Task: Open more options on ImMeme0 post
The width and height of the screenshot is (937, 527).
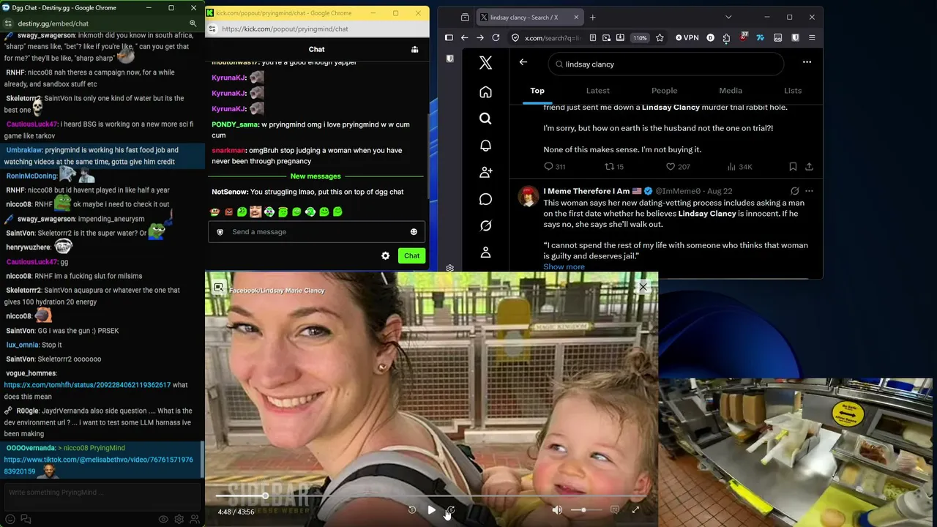Action: (x=809, y=191)
